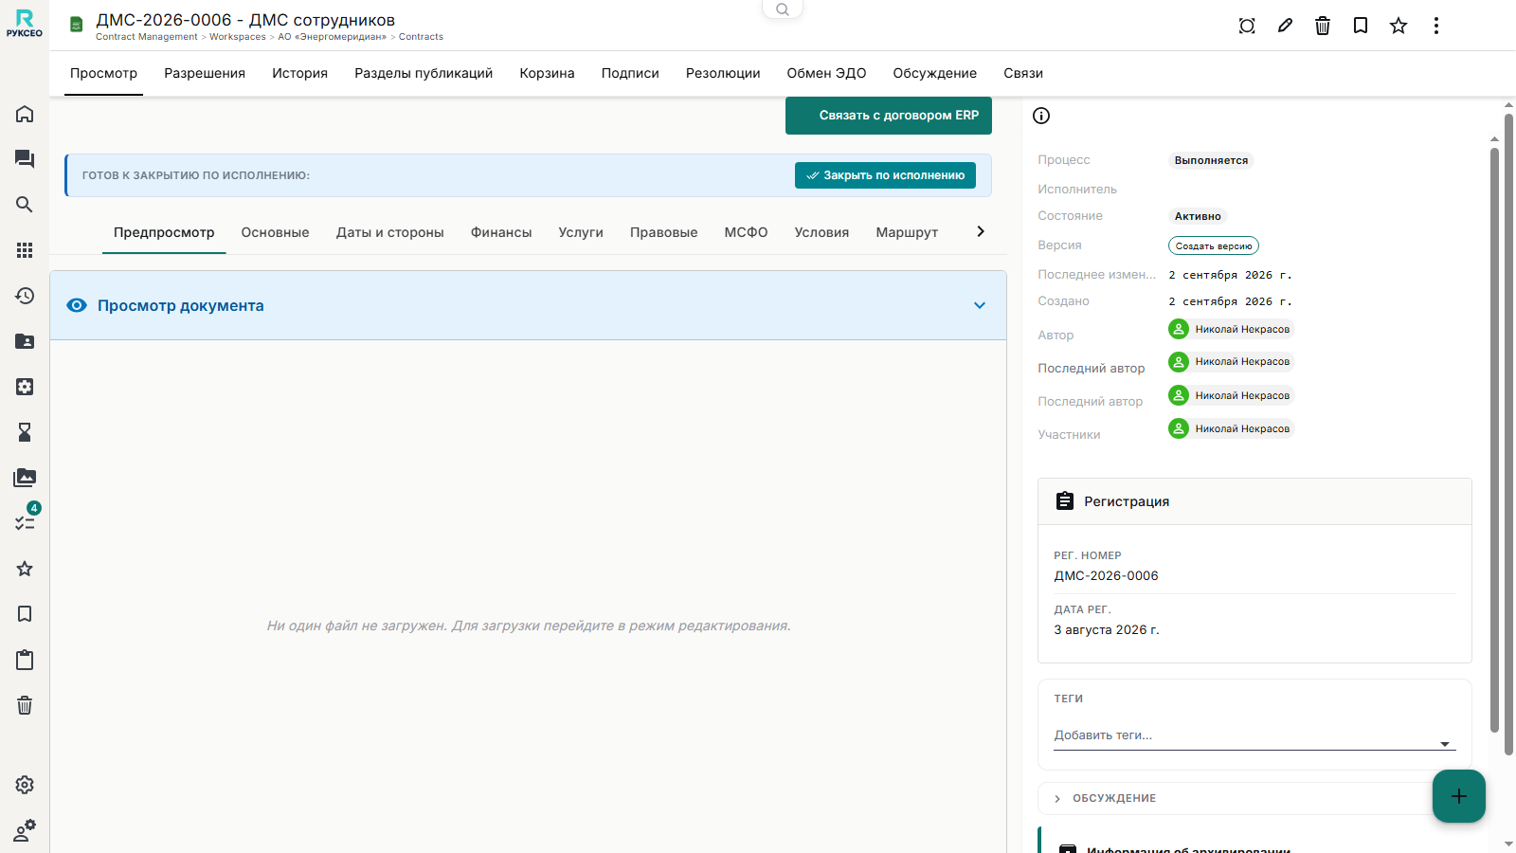The height and width of the screenshot is (853, 1516).
Task: Open the hourglass sidebar icon
Action: [25, 432]
